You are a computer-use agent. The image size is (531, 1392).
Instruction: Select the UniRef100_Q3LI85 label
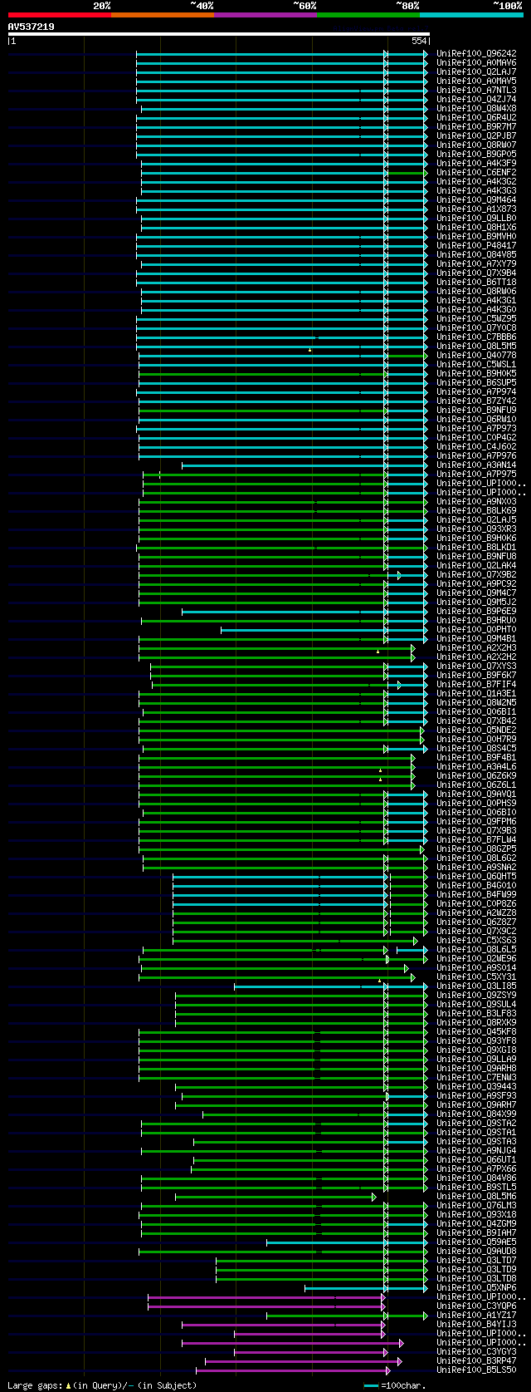476,986
